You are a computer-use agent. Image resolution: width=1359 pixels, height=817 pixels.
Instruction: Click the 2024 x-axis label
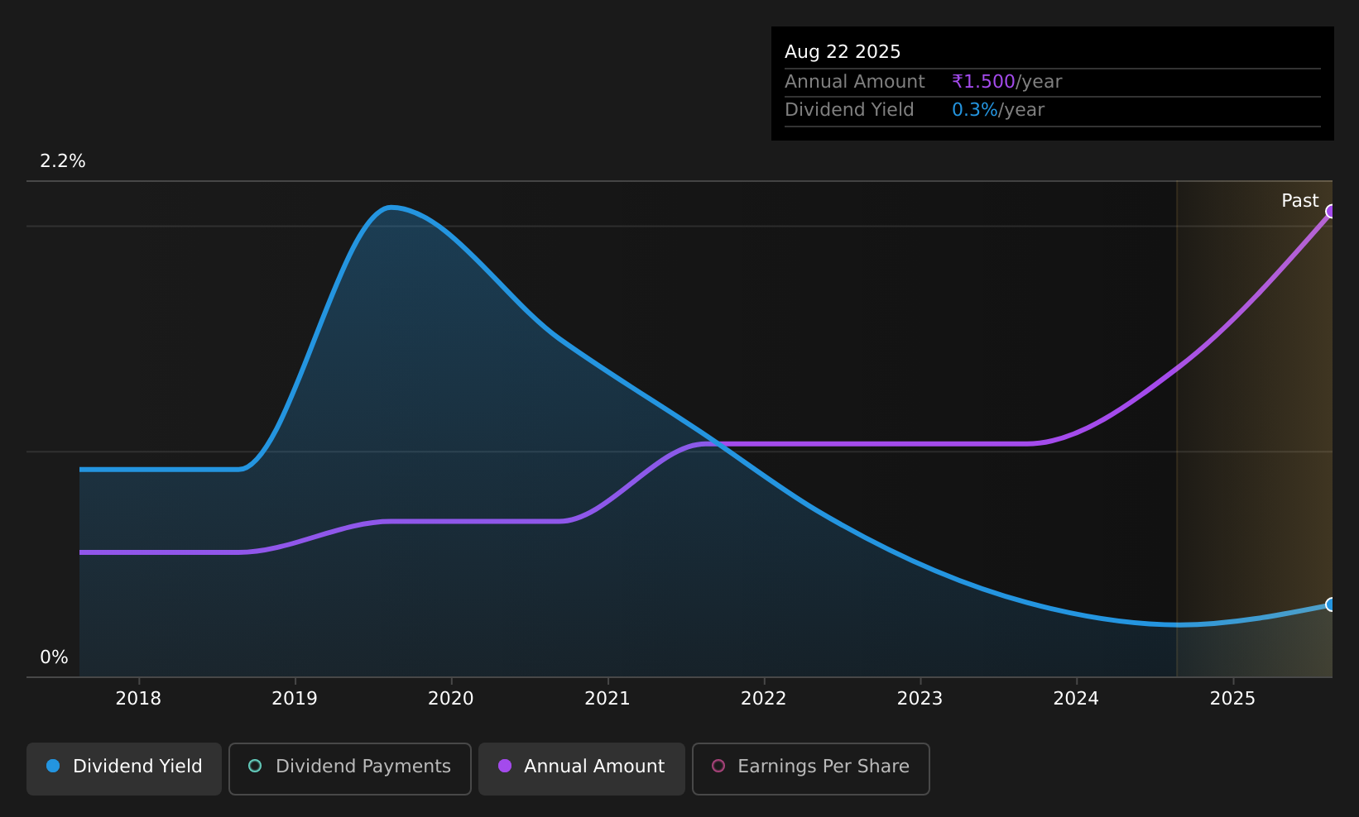1076,699
